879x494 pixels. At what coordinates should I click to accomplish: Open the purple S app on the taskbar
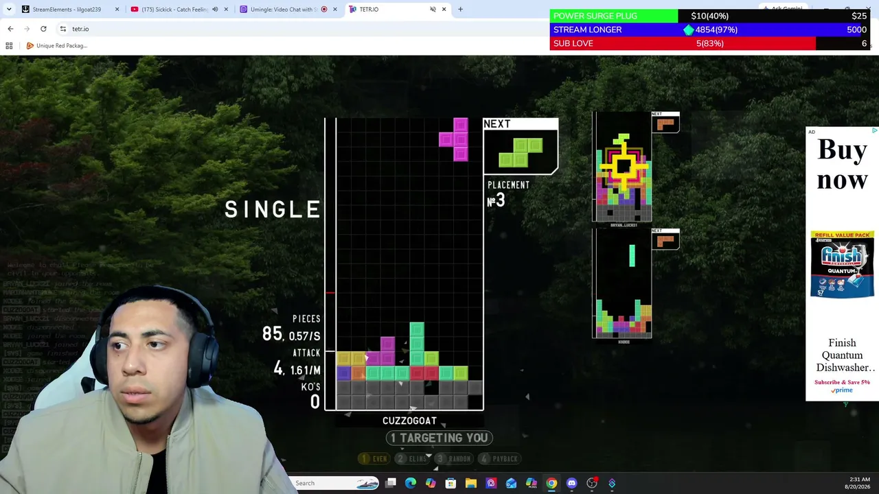click(x=612, y=483)
